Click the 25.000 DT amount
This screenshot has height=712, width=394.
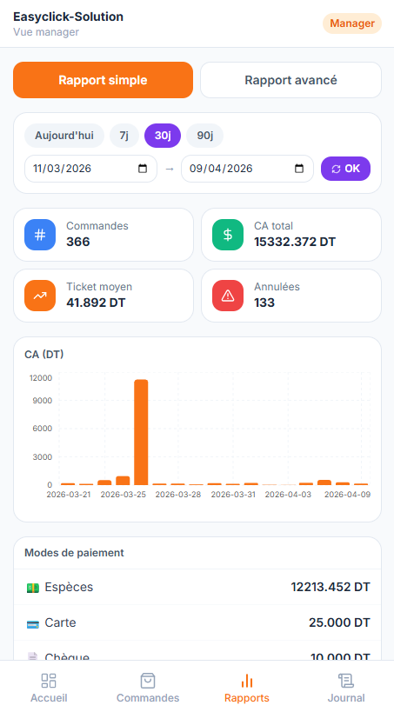[x=339, y=622]
